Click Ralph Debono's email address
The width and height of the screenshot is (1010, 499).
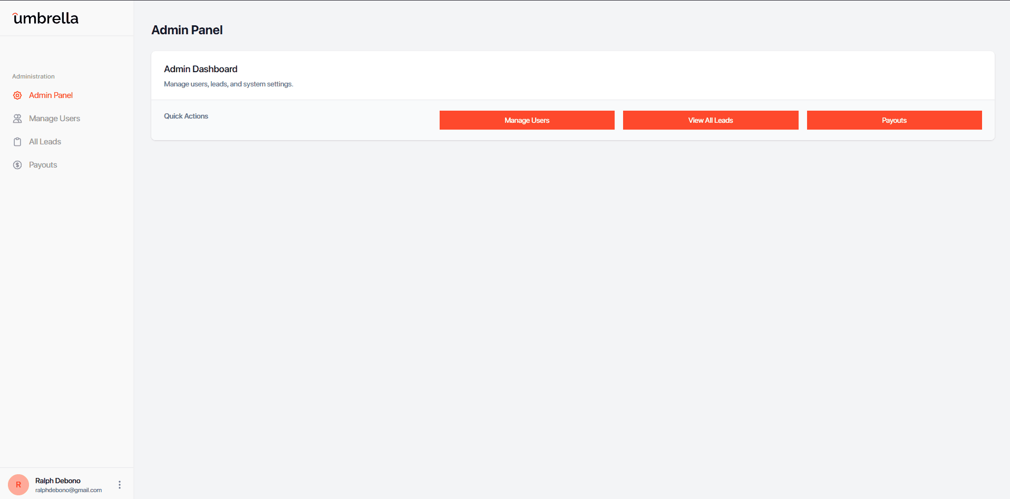point(69,490)
